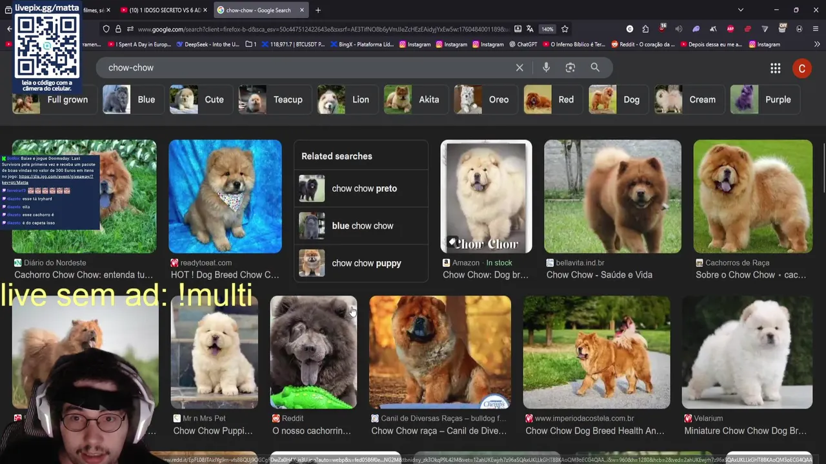Image resolution: width=826 pixels, height=464 pixels.
Task: Open readytoeat.com puppy on blue blanket image
Action: tap(225, 197)
